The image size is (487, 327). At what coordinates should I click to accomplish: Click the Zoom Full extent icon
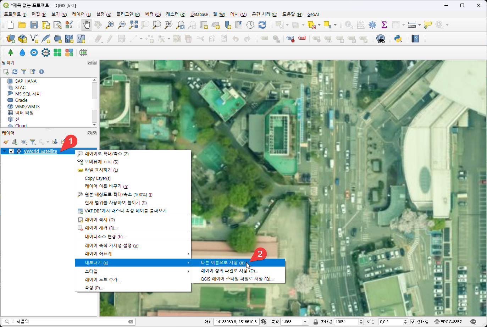coord(133,25)
